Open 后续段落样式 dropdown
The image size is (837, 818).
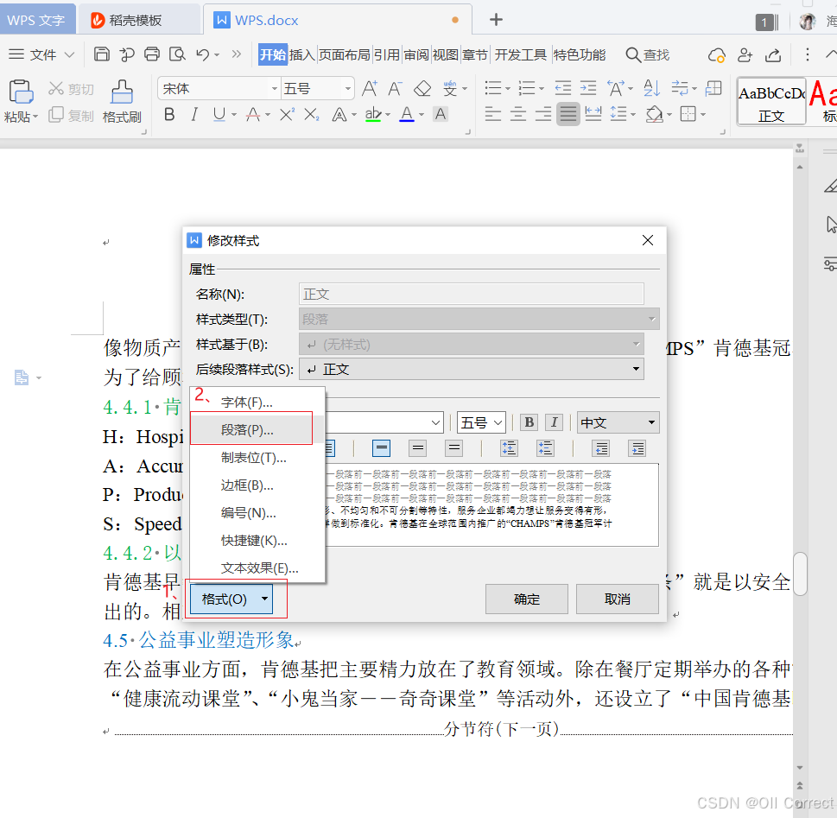coord(636,369)
